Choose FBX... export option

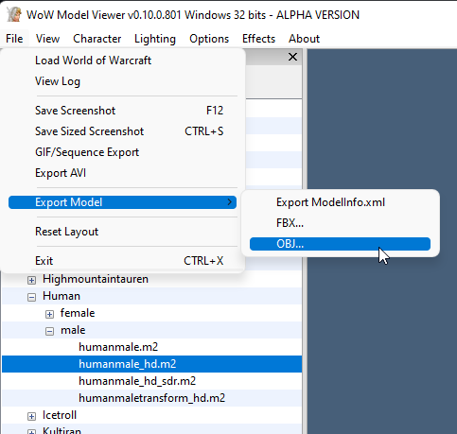[340, 223]
